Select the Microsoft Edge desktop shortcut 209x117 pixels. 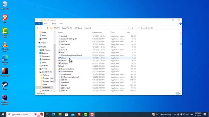(5, 60)
